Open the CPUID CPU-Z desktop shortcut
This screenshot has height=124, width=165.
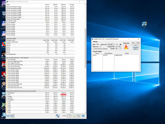click(3, 4)
